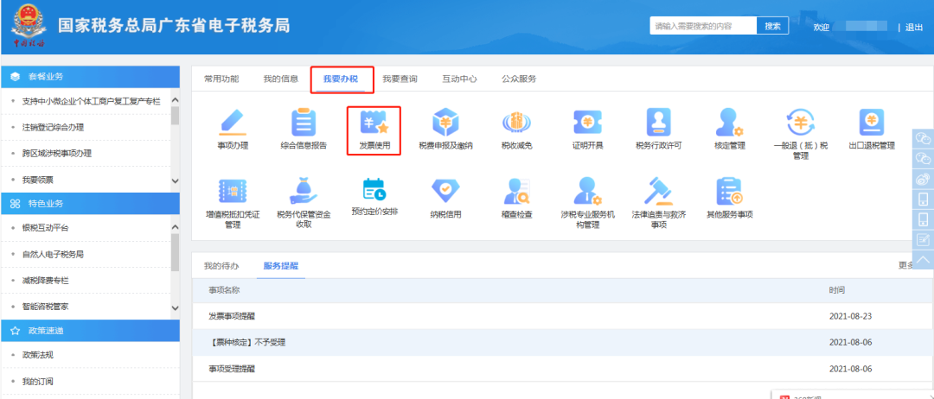934x399 pixels.
Task: Open the 稽查检查 icon
Action: pos(516,191)
